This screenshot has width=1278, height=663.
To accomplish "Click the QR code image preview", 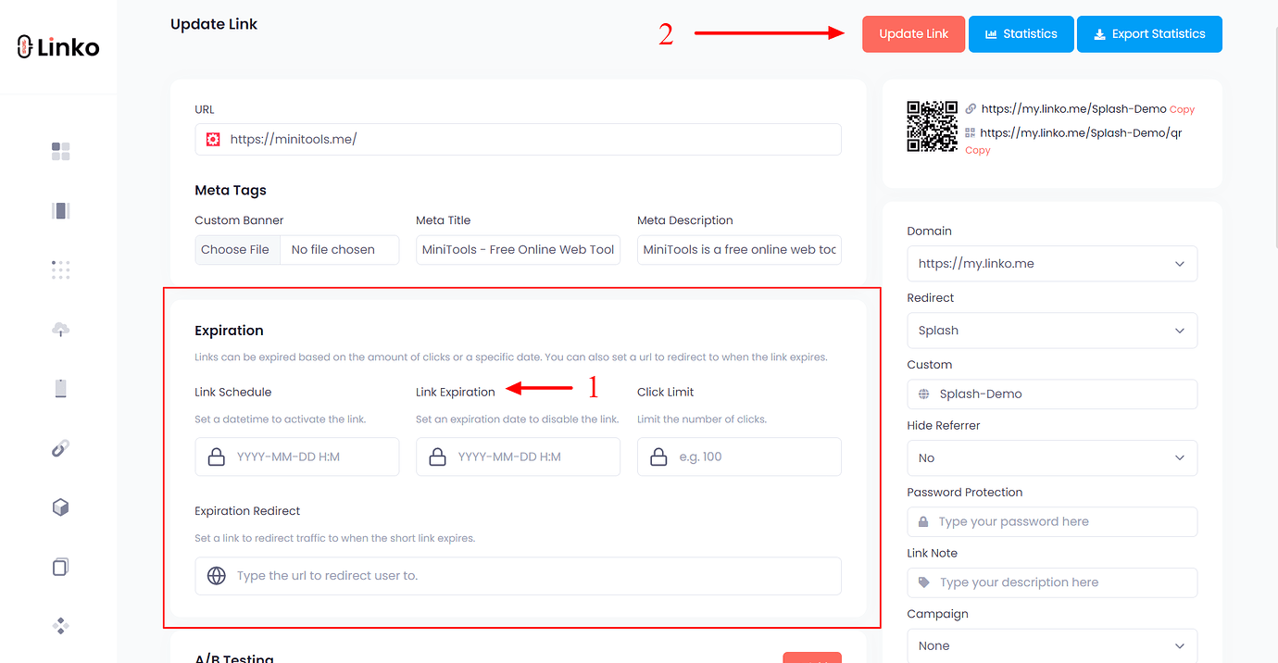I will [x=933, y=127].
